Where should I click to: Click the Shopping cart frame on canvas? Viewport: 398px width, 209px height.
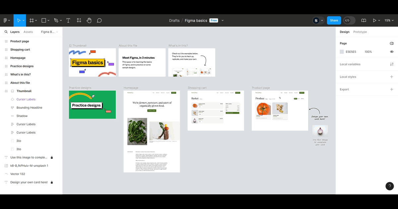216,110
